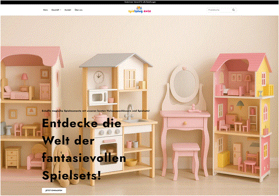Select the 'Entdecke die Welt' hero heading
Viewport: 279px width, 196px height.
[84, 149]
